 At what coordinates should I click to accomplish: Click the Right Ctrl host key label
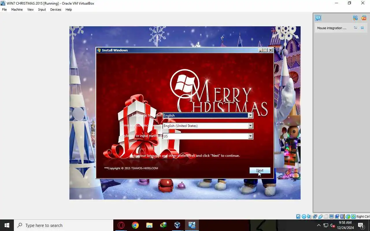363,217
